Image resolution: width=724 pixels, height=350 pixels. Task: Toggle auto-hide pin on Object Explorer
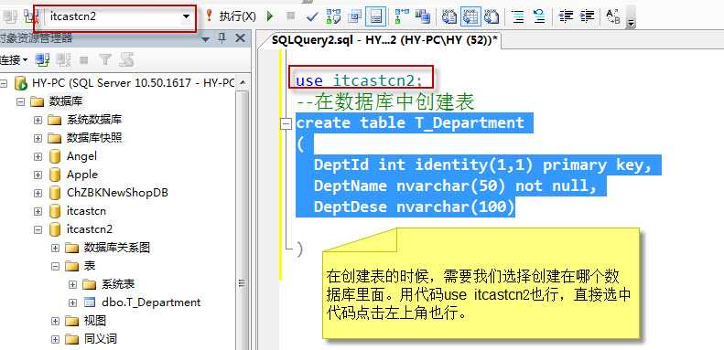(x=222, y=38)
